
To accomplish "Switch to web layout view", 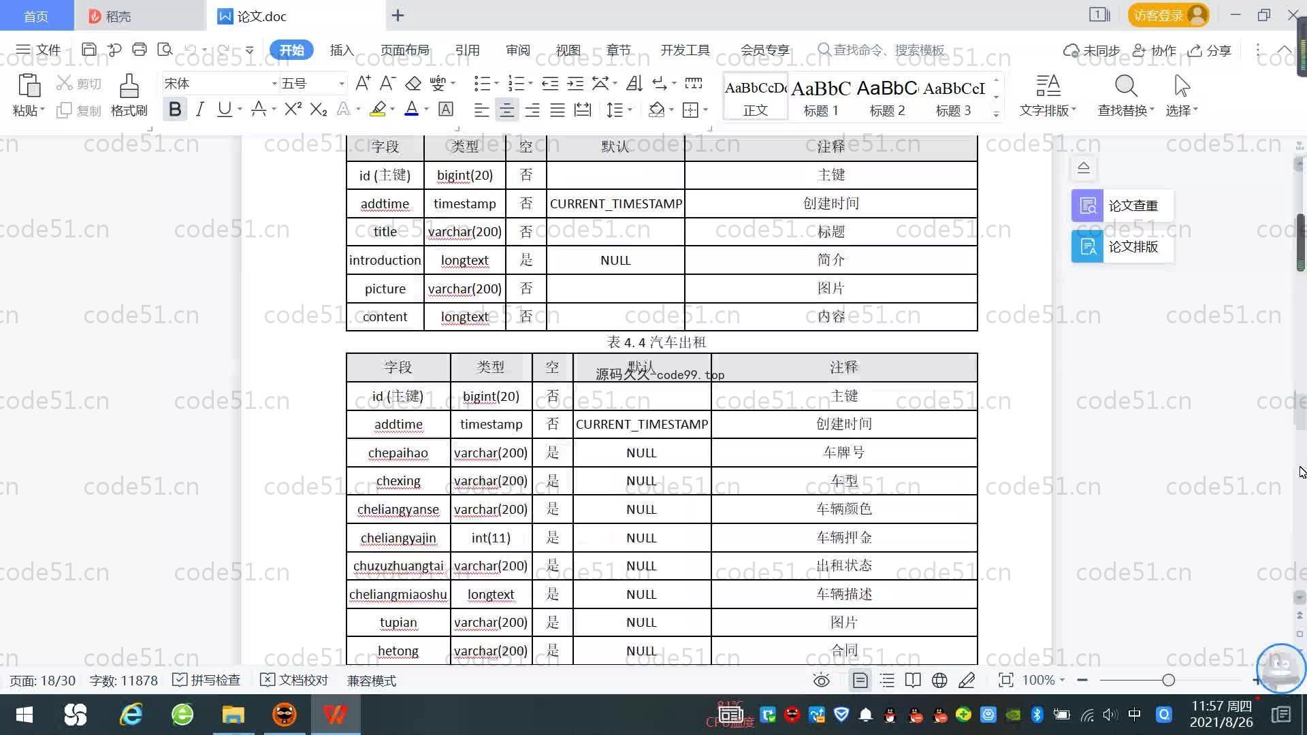I will (x=939, y=681).
